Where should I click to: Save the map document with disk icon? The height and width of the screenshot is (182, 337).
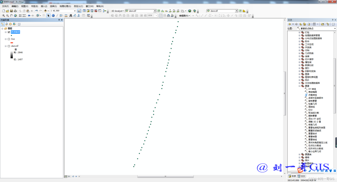click(x=12, y=11)
